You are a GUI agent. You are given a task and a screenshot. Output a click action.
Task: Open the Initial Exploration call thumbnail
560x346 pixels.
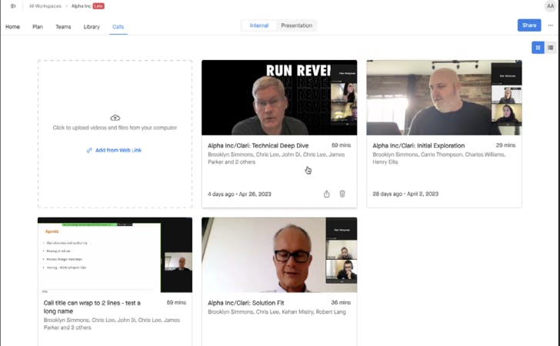point(444,98)
